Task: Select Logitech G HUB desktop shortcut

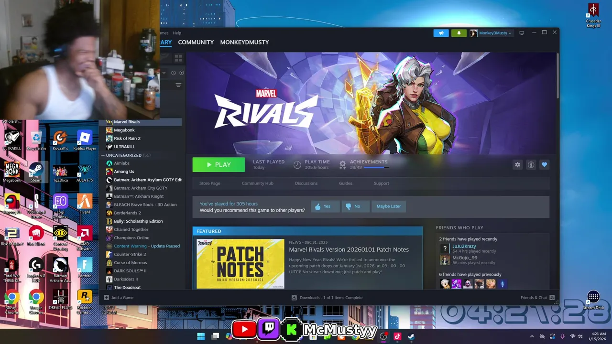Action: coord(36,270)
